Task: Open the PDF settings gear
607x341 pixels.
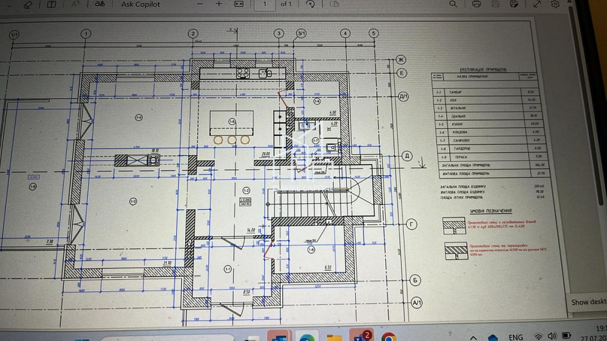Action: point(555,4)
